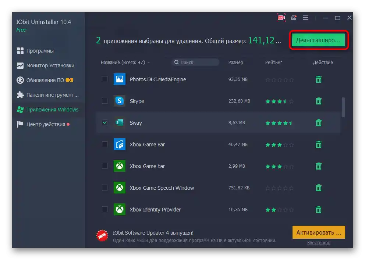365x260 pixels.
Task: Go to Монитор Установки
Action: click(45, 65)
